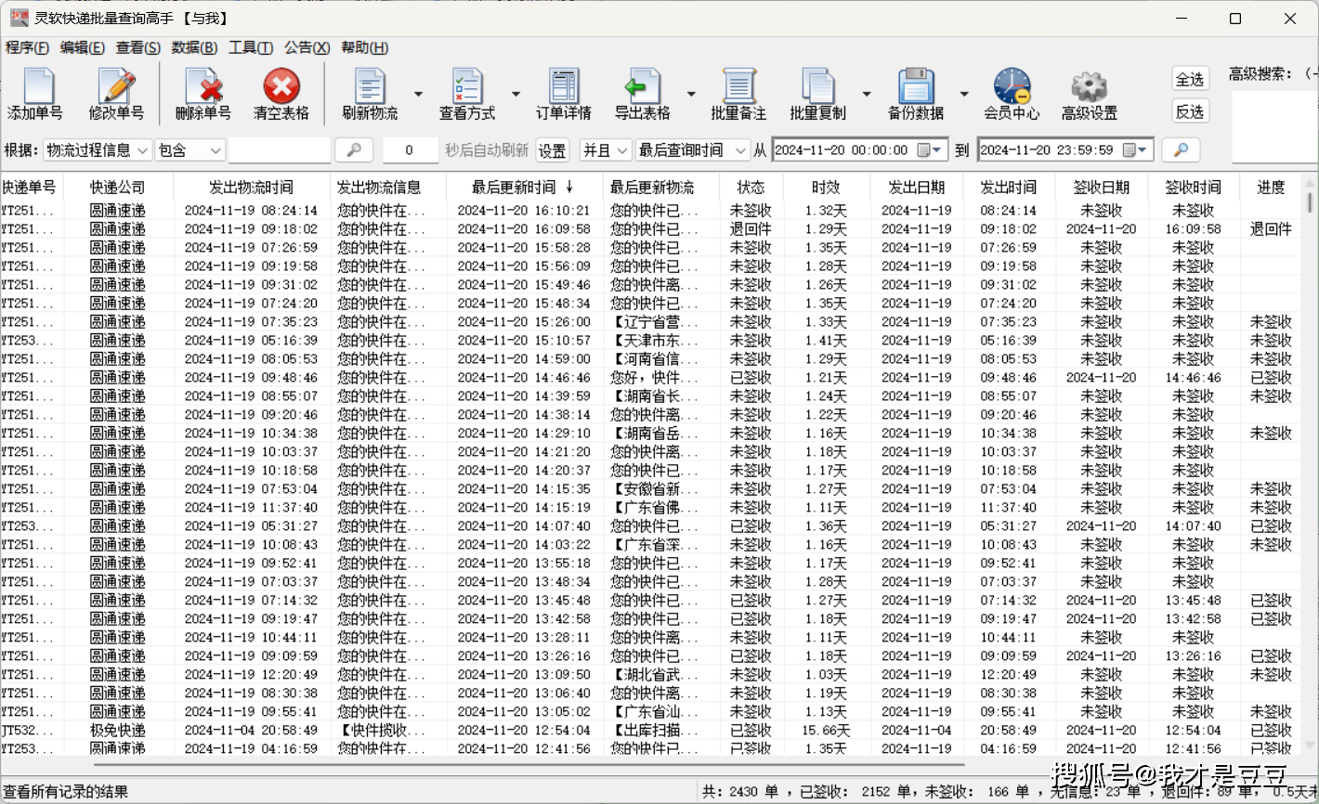The image size is (1319, 804).
Task: Click the 修改单号 pencil icon
Action: click(x=116, y=87)
